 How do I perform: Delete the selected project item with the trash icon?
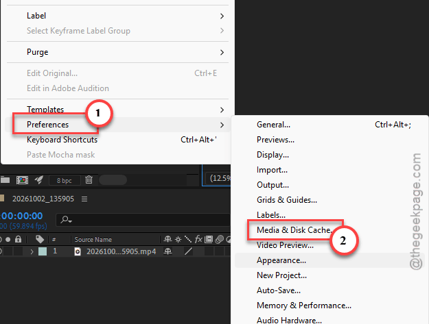pyautogui.click(x=89, y=179)
